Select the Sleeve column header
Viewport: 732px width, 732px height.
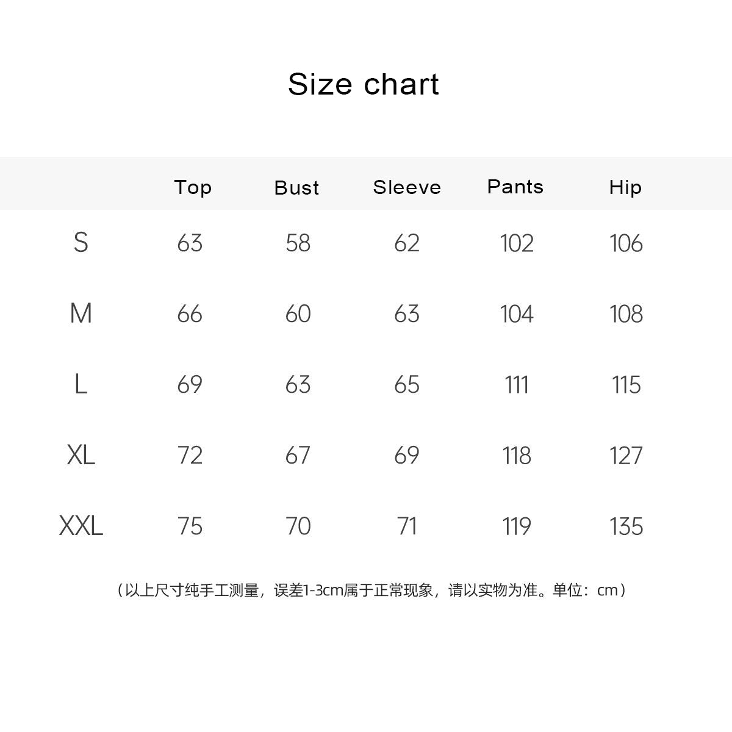(x=407, y=187)
